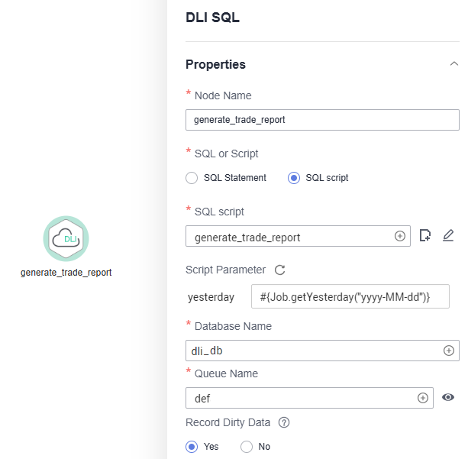Image resolution: width=468 pixels, height=459 pixels.
Task: Choose No for Record Dirty Data
Action: tap(247, 447)
